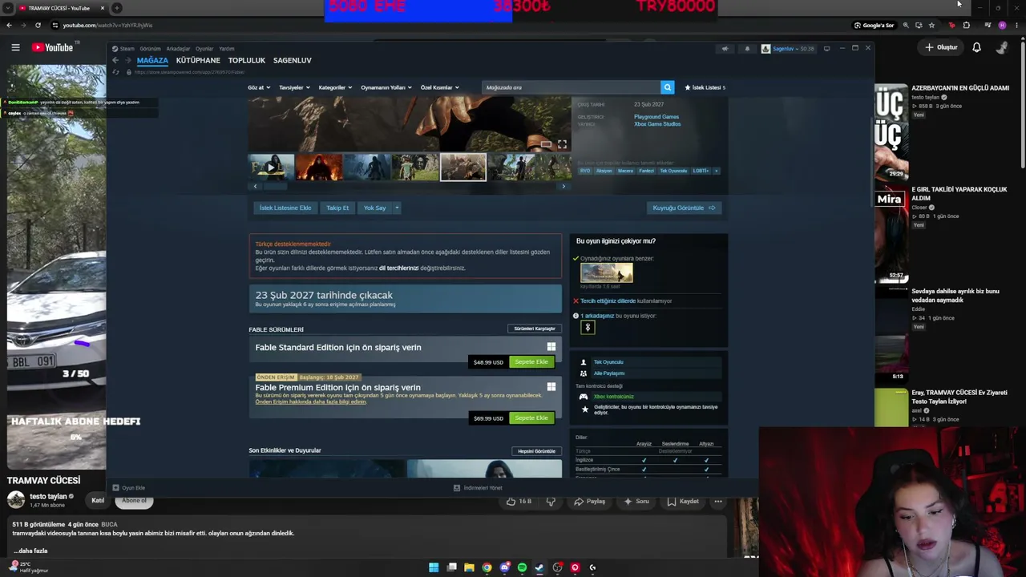This screenshot has height=577, width=1026.
Task: Expand description with ...daha fazla
Action: click(x=30, y=551)
